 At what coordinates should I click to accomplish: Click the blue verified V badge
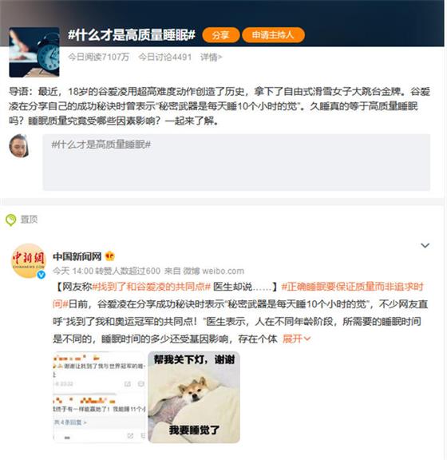[42, 275]
